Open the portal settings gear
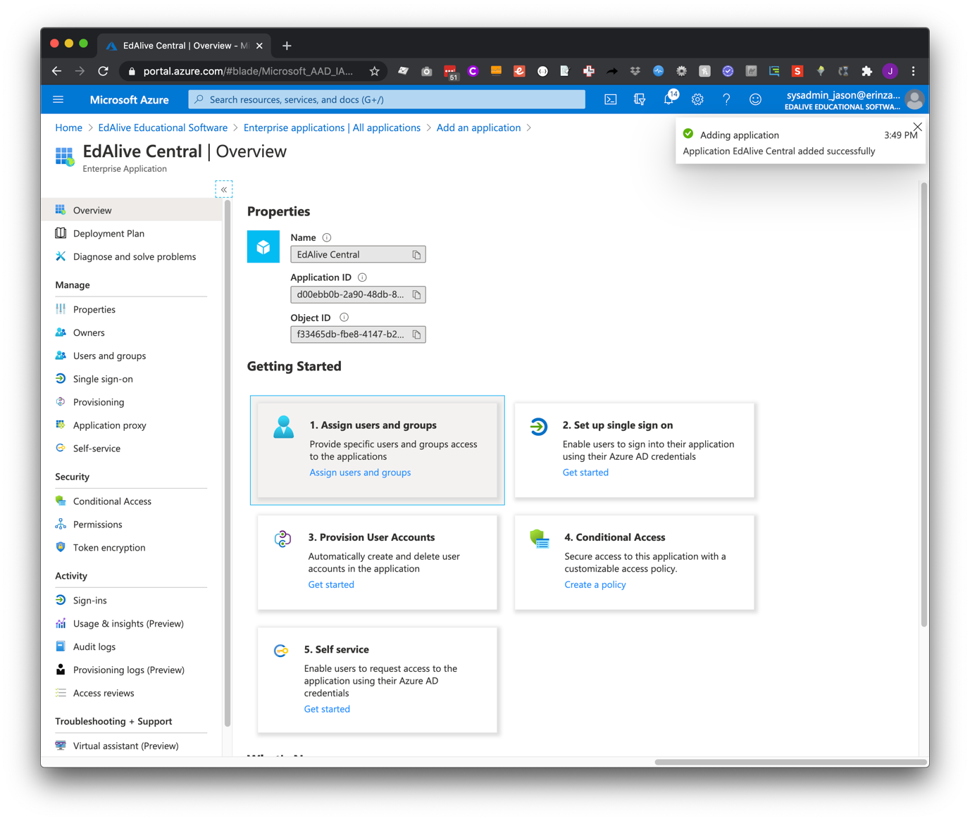The image size is (970, 821). tap(697, 99)
